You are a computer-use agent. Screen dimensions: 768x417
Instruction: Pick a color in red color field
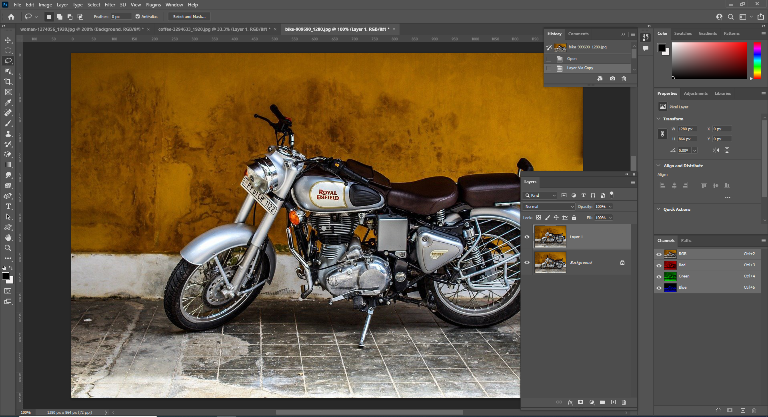pyautogui.click(x=709, y=60)
